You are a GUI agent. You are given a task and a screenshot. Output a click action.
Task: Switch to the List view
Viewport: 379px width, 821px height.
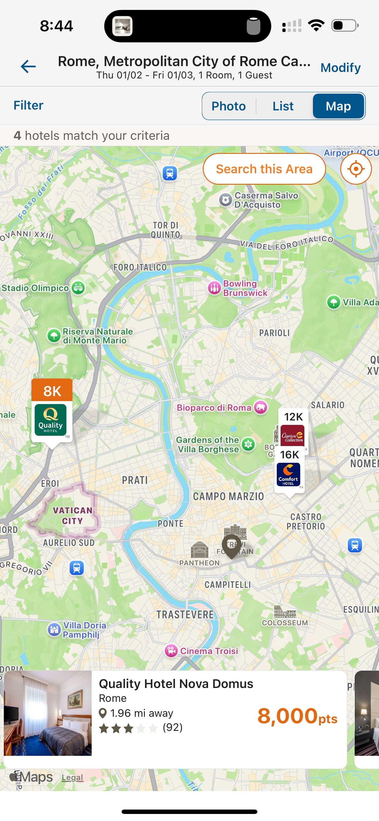[283, 106]
